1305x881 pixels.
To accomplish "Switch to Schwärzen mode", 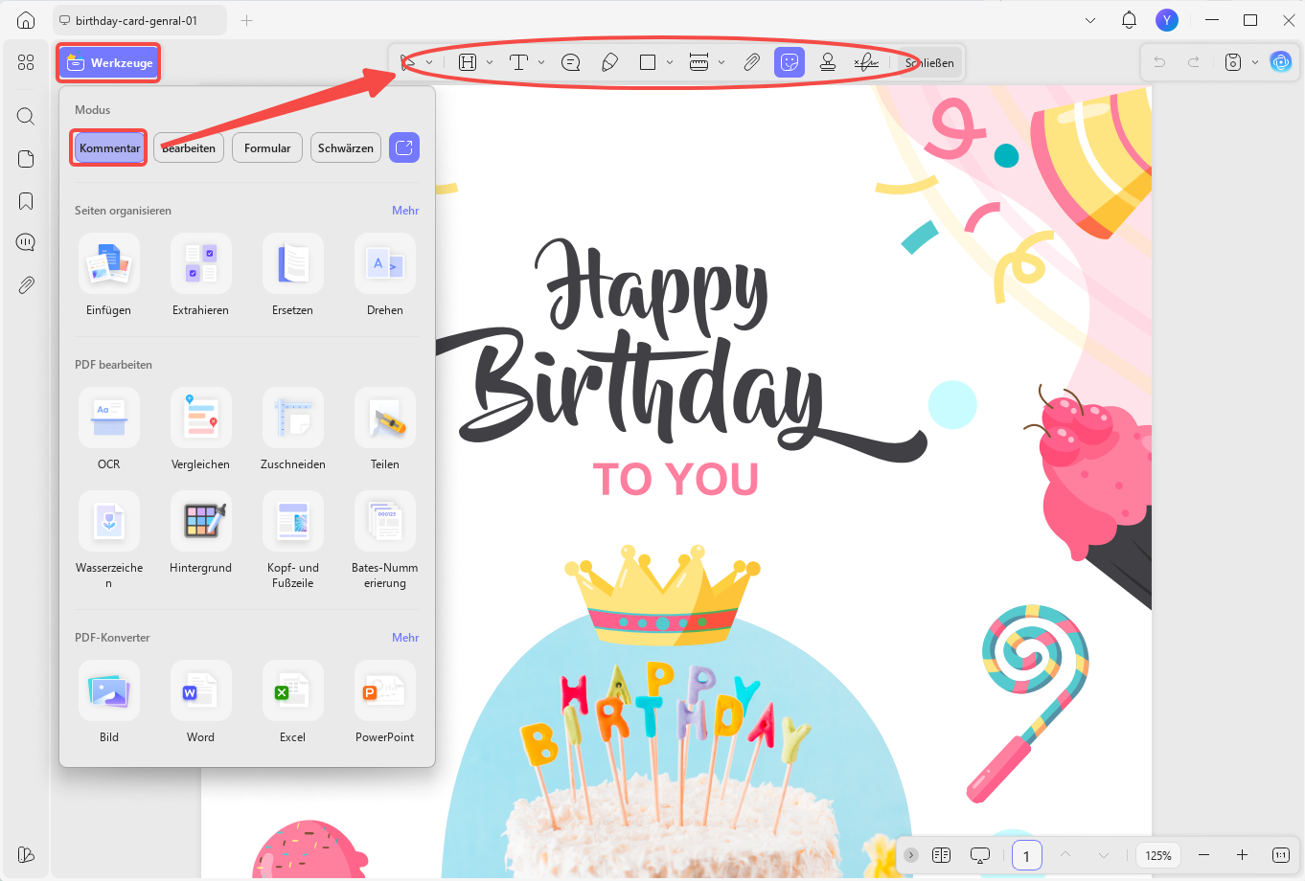I will click(346, 148).
